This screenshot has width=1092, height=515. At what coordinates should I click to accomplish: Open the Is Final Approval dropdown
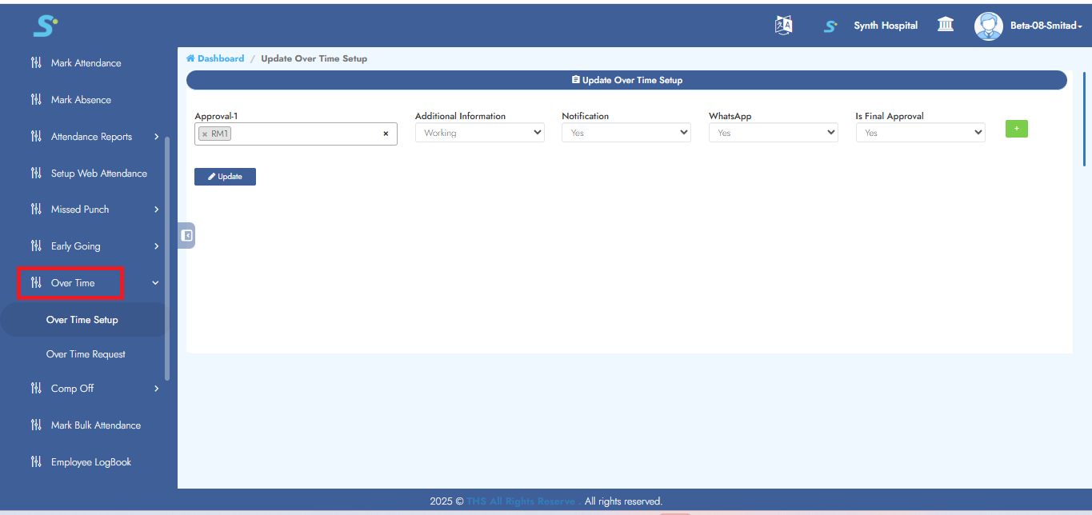(x=920, y=134)
